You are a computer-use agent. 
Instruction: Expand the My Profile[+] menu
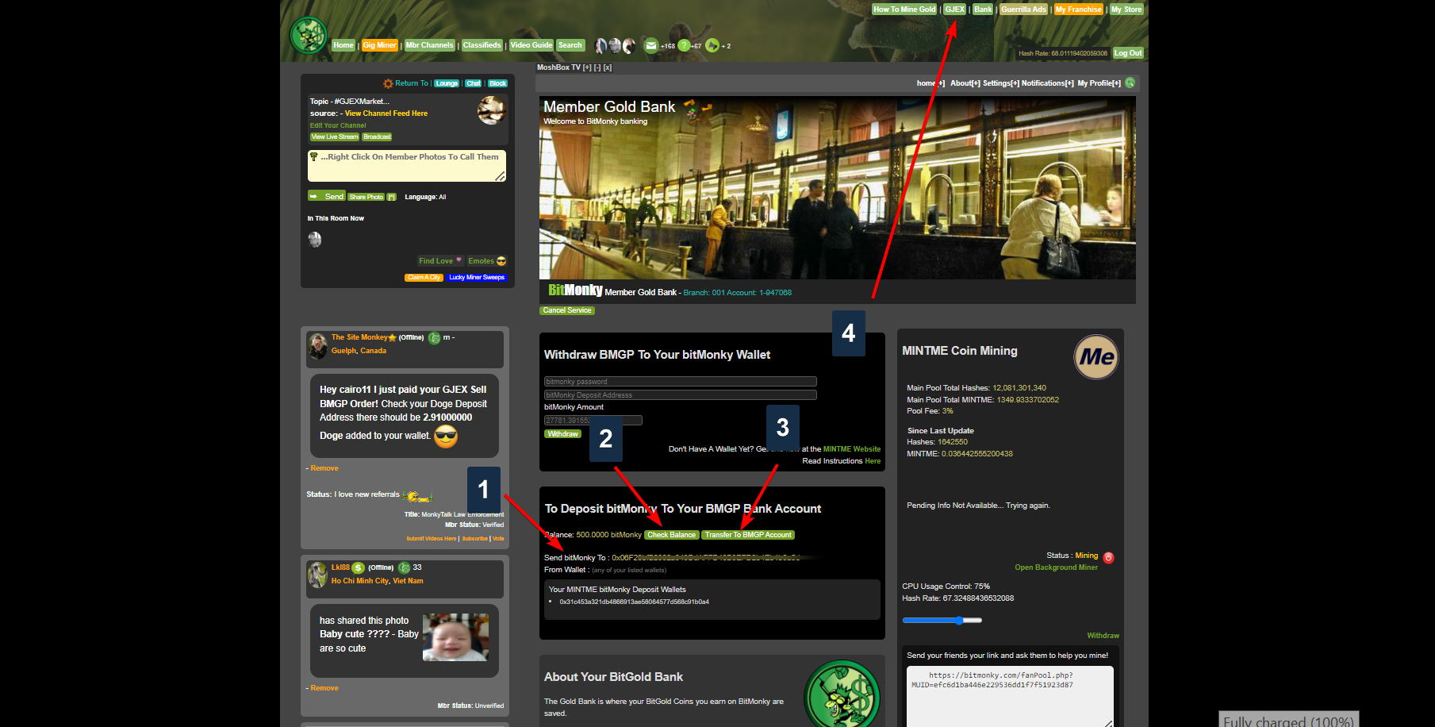pos(1099,83)
